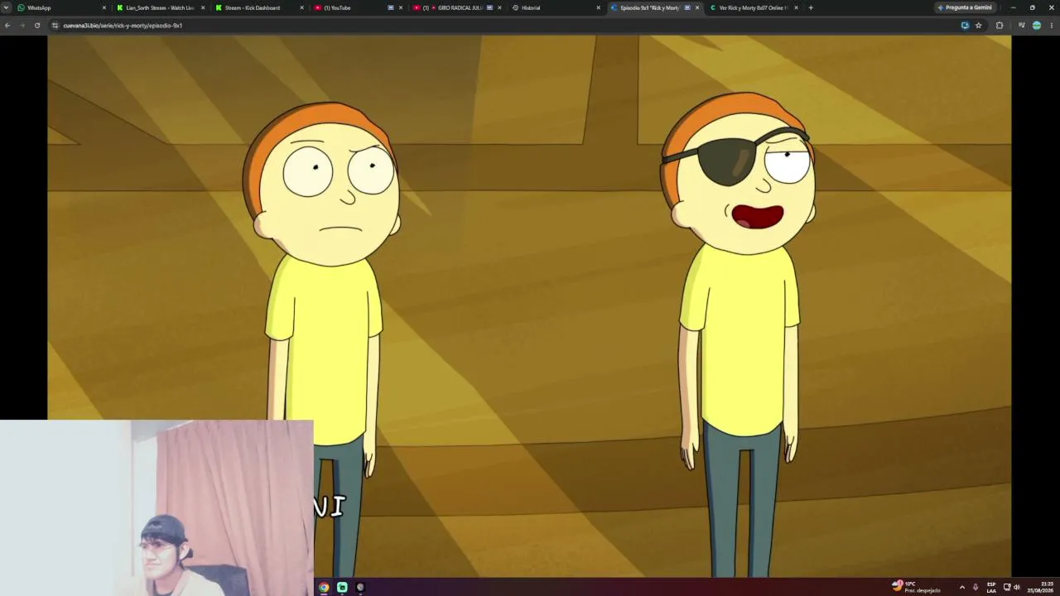Open Ver Rick y Morty 8x07 tab
The width and height of the screenshot is (1060, 596).
pyautogui.click(x=754, y=7)
